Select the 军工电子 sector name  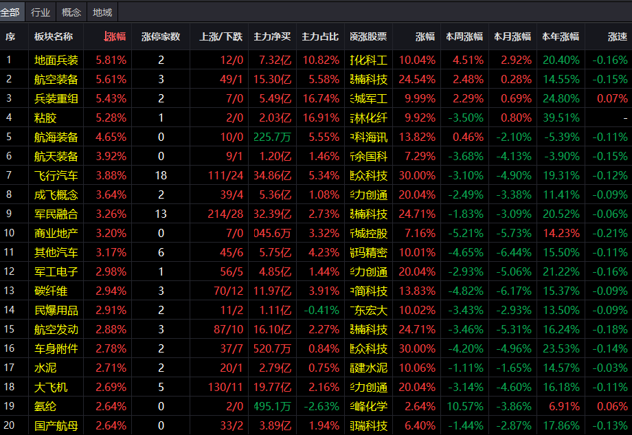click(x=56, y=272)
